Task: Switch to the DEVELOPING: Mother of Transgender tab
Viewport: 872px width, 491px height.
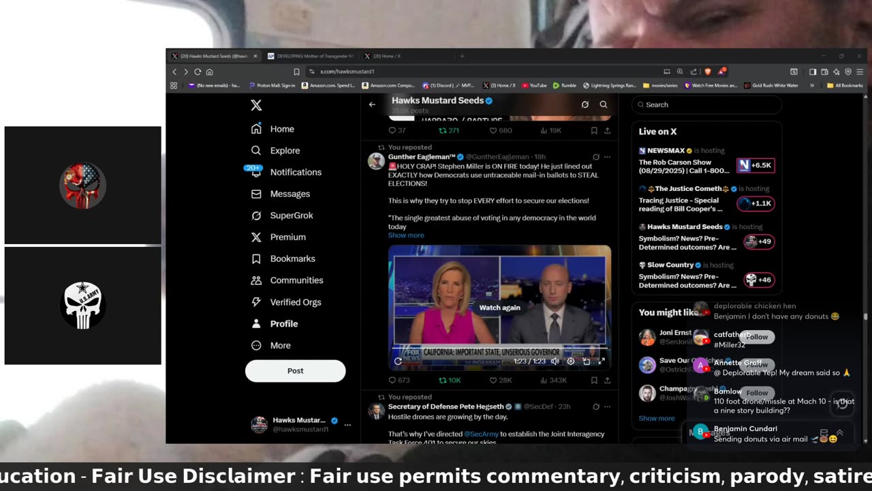Action: (x=310, y=56)
